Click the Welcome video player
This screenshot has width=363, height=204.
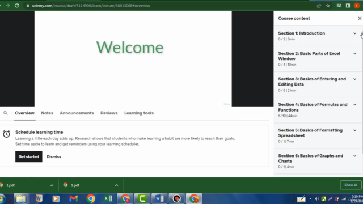click(x=133, y=58)
